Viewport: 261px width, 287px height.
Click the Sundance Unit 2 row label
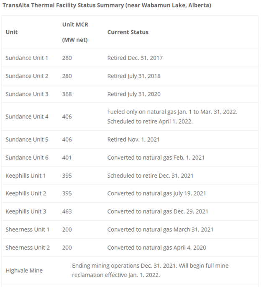(27, 76)
